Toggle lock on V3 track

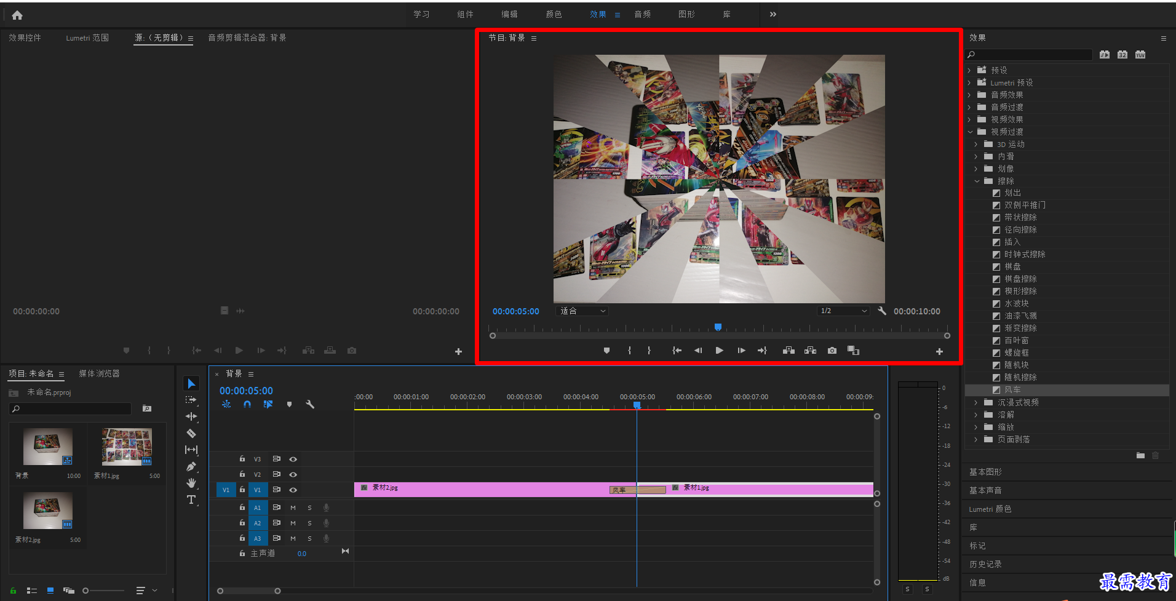(x=242, y=459)
